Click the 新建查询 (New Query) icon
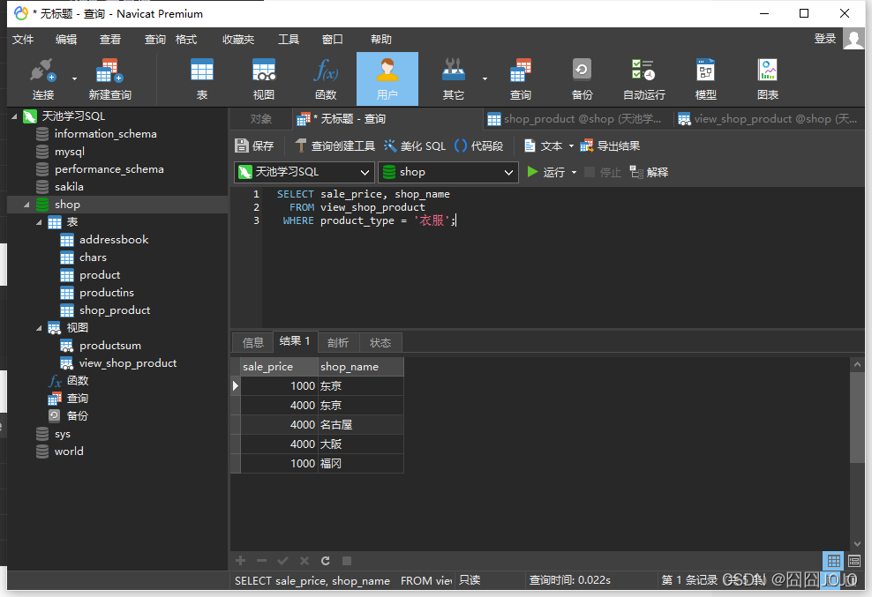 point(109,79)
